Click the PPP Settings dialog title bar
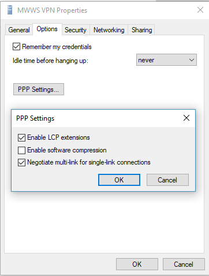209x276 pixels. point(96,118)
